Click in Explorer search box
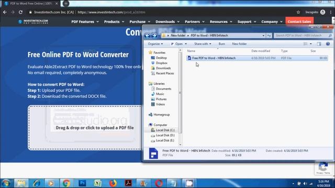335x188 pixels. (x=301, y=36)
